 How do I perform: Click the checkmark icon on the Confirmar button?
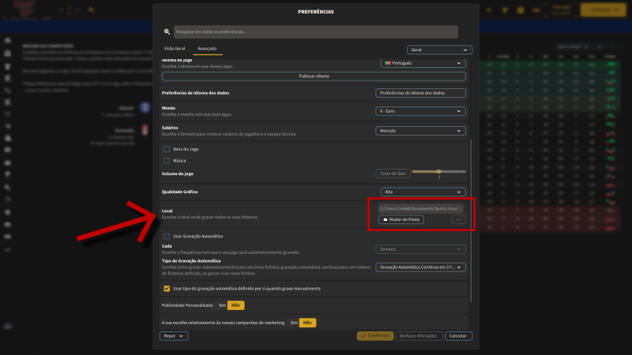tap(363, 335)
